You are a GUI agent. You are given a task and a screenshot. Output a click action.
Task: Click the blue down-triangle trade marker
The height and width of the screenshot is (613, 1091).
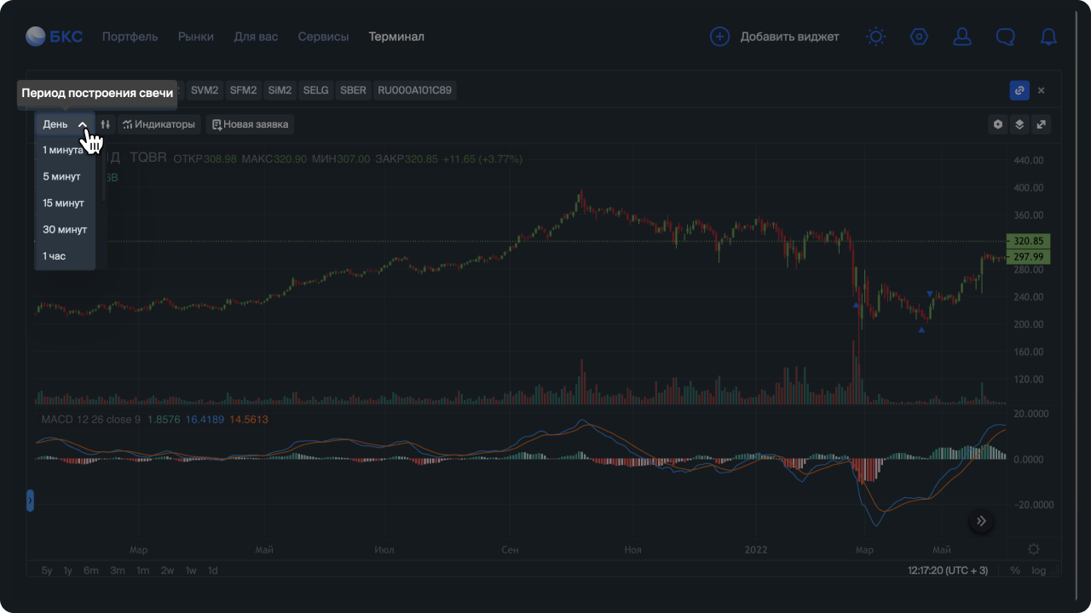point(930,294)
